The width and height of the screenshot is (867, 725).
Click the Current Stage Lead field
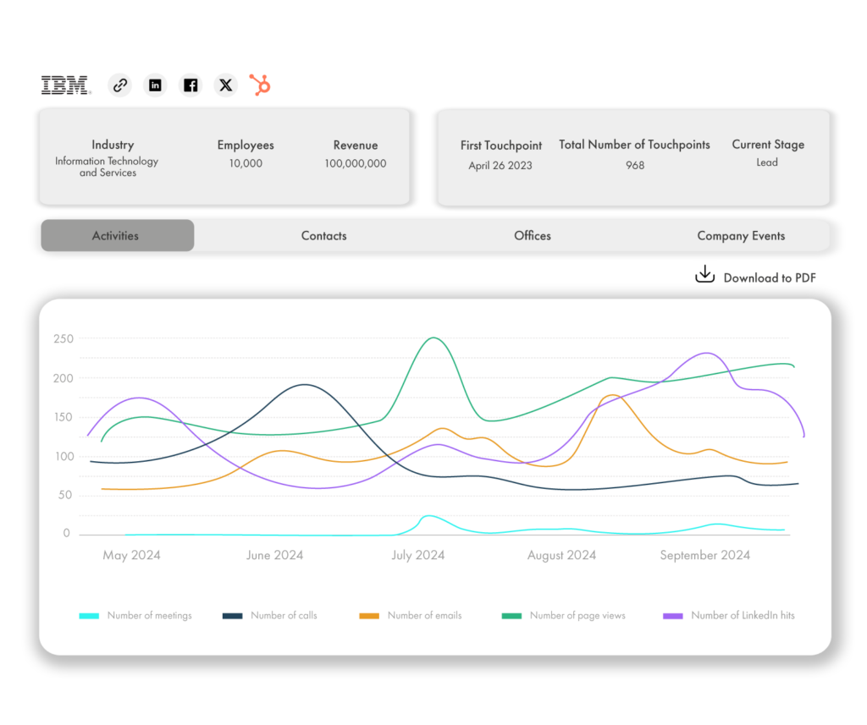767,162
